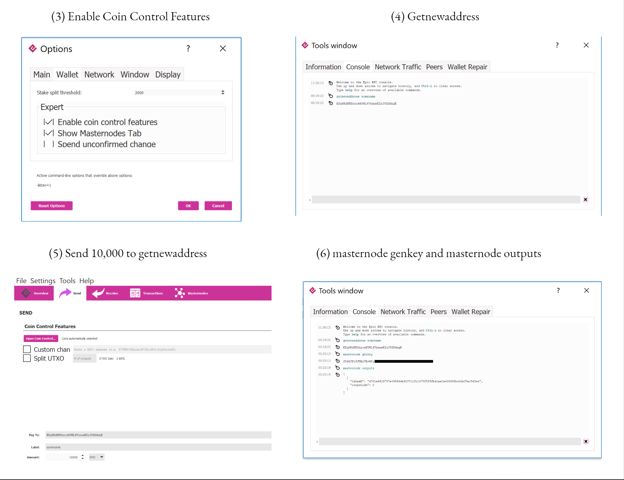Open the Tools menu
The image size is (624, 480).
pyautogui.click(x=67, y=281)
